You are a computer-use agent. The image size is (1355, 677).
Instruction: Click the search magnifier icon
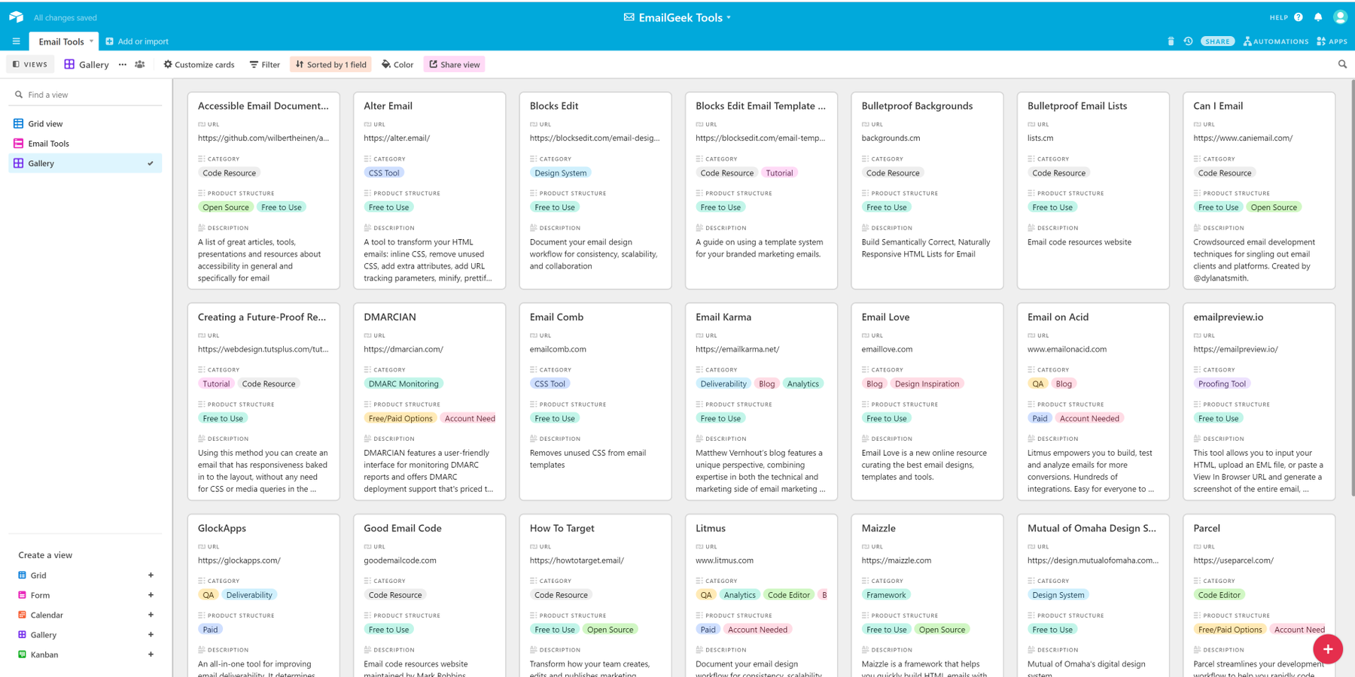[1342, 65]
